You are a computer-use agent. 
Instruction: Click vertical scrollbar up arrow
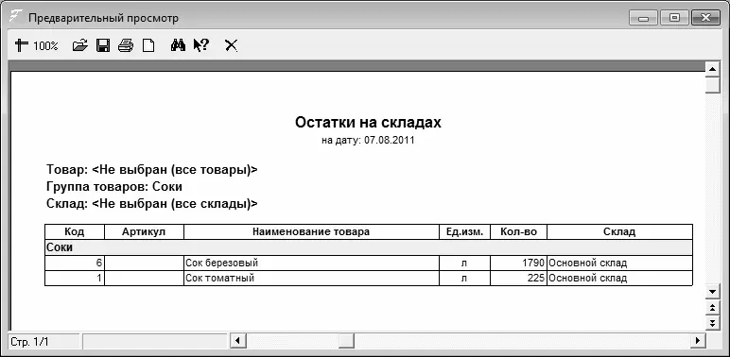(713, 70)
